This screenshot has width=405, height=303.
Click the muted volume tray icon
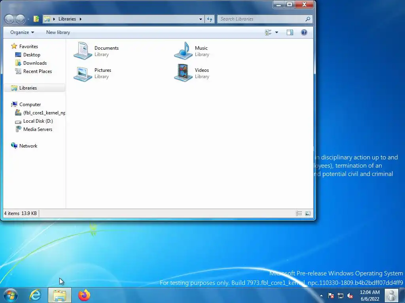350,296
